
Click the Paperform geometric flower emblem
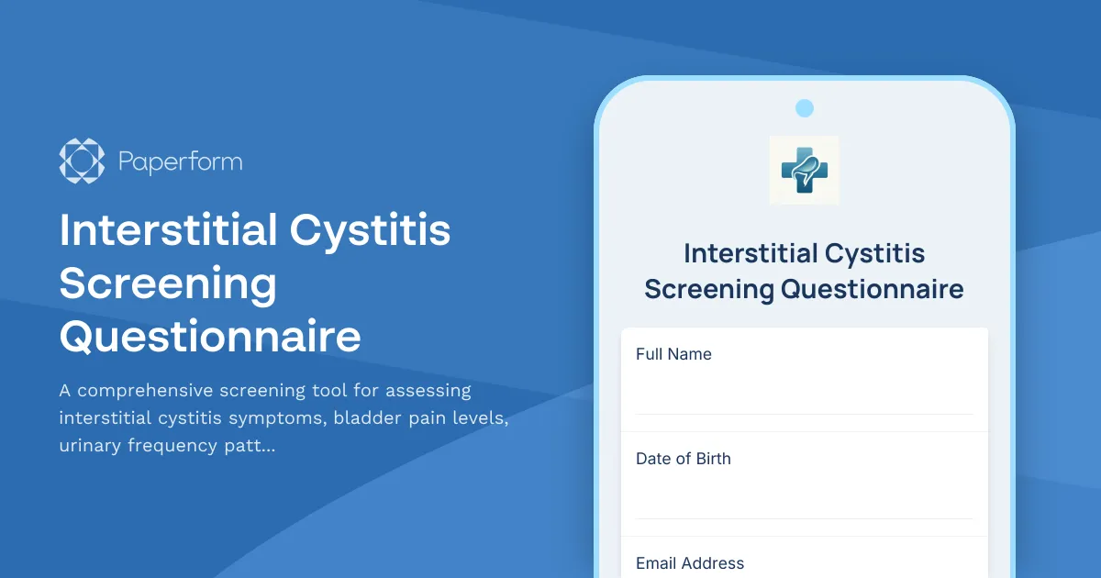[x=81, y=161]
